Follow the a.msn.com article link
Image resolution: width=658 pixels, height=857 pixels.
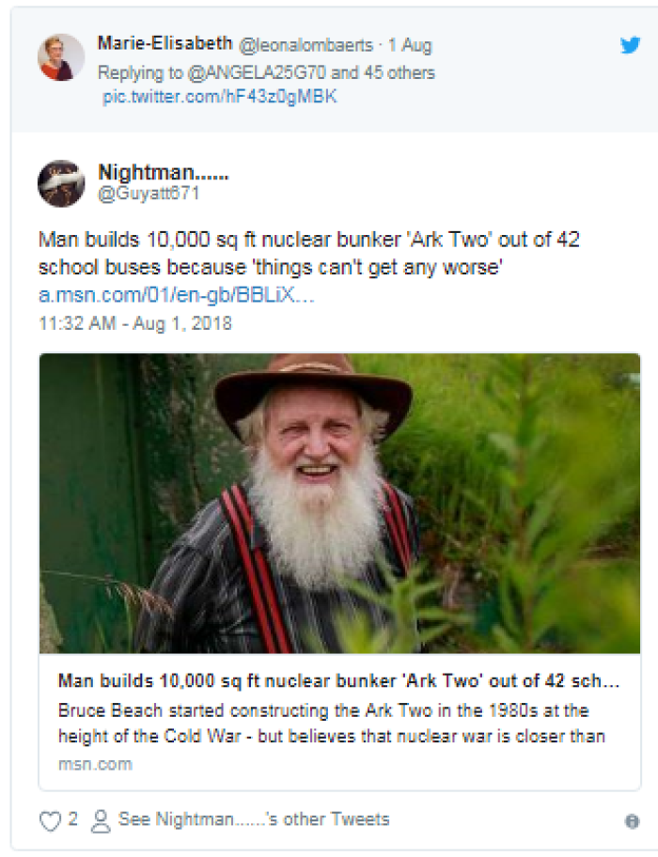click(x=176, y=295)
